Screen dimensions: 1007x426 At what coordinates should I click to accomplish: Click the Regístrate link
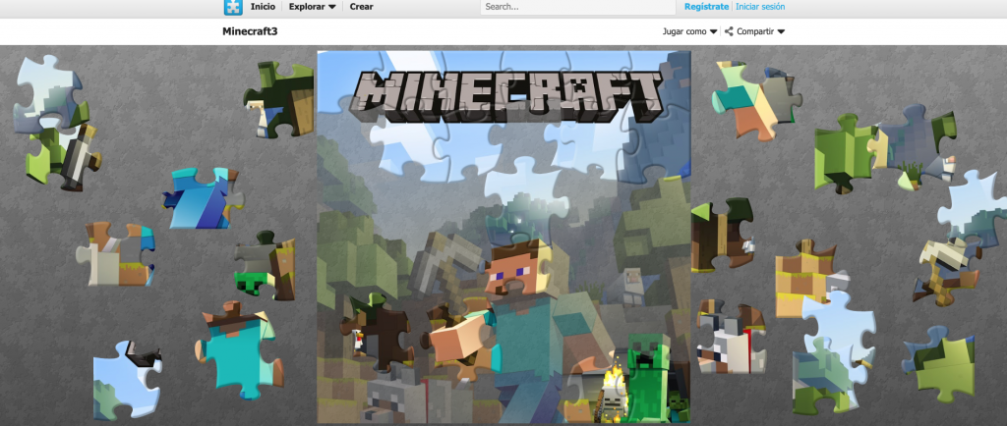click(x=706, y=7)
